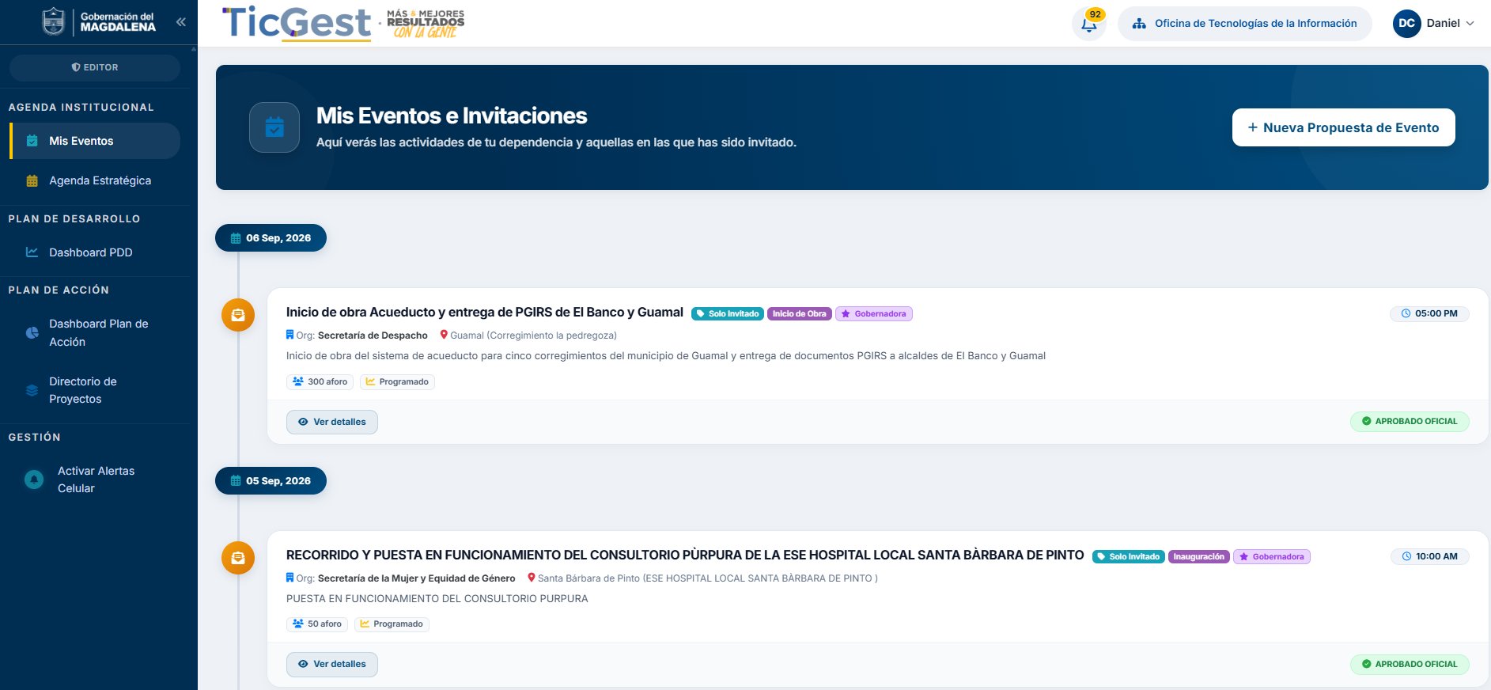Viewport: 1491px width, 690px height.
Task: Click the Activar Alertas Celular bell icon
Action: pyautogui.click(x=34, y=480)
